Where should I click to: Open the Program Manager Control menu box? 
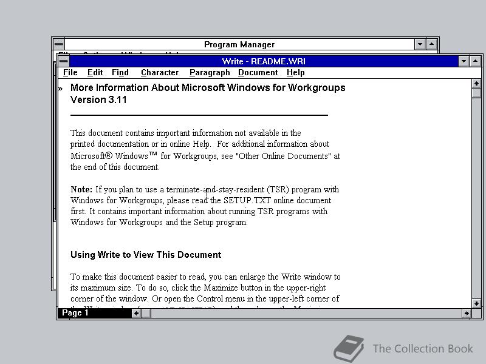coord(59,44)
